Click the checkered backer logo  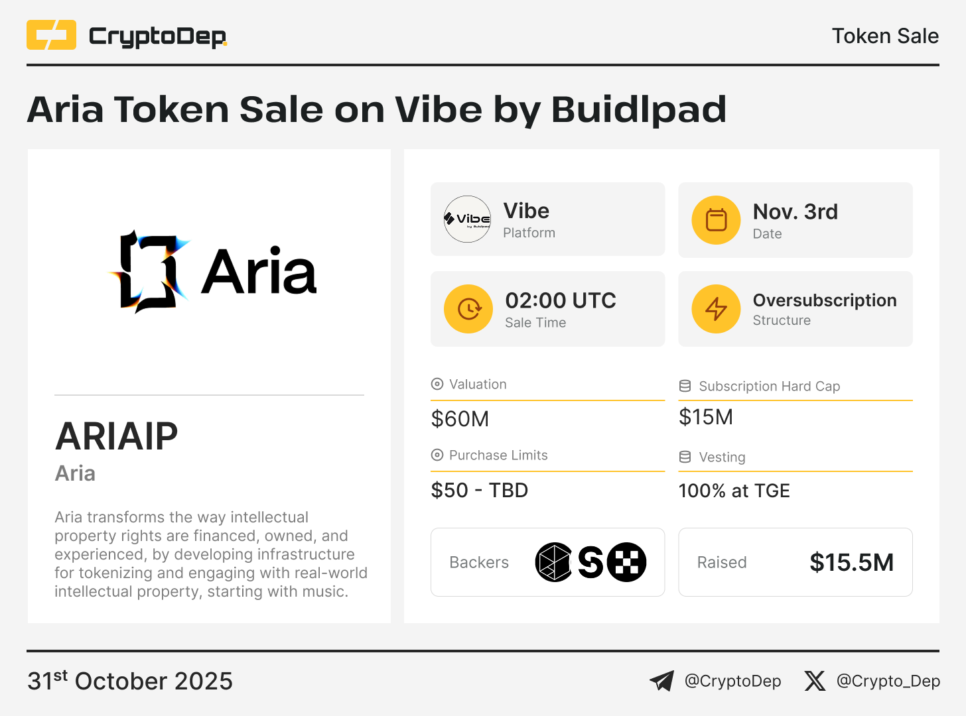627,562
